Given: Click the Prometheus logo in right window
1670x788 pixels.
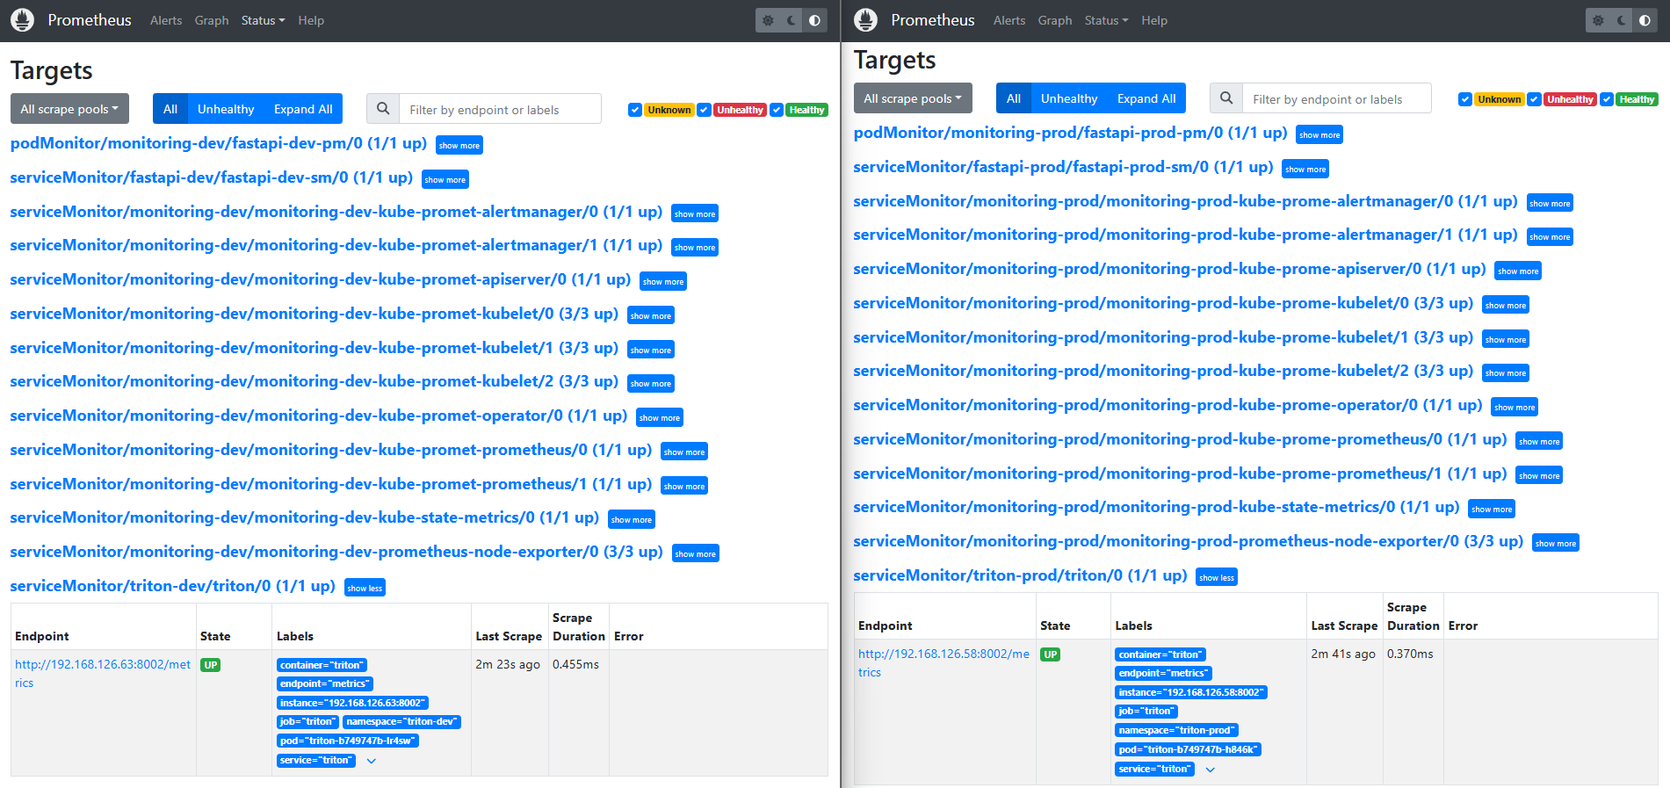Looking at the screenshot, I should (865, 20).
